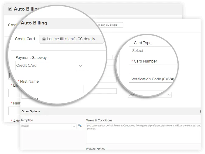Select 'Let me fill client's CC details' radio
Viewport: 205px width, 154px height.
pos(44,39)
